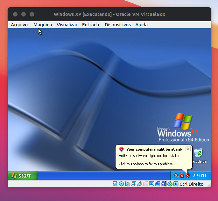The image size is (218, 201).
Task: Open the Ajuda menu
Action: [x=141, y=25]
